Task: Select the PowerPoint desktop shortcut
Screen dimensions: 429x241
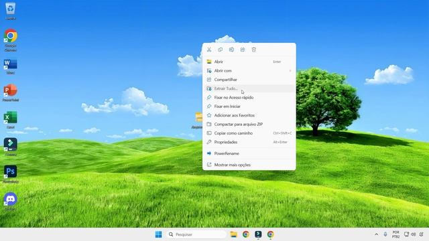Action: click(x=11, y=93)
